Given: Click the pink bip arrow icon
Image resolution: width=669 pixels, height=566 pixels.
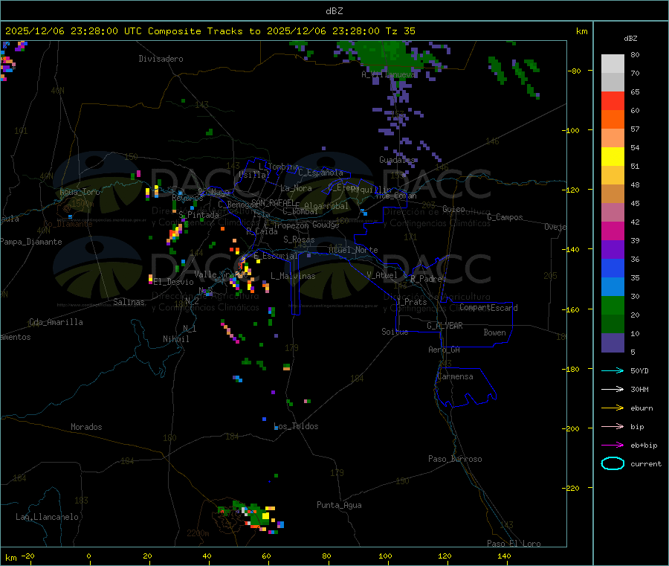Looking at the screenshot, I should click(x=613, y=426).
